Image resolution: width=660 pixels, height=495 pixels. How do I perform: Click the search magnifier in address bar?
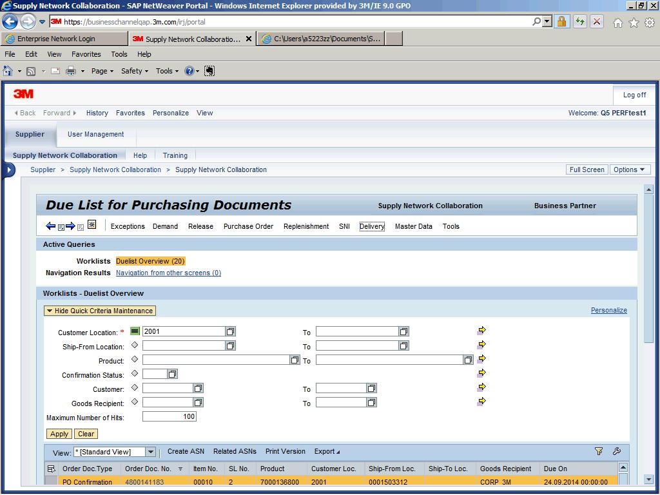[x=536, y=21]
